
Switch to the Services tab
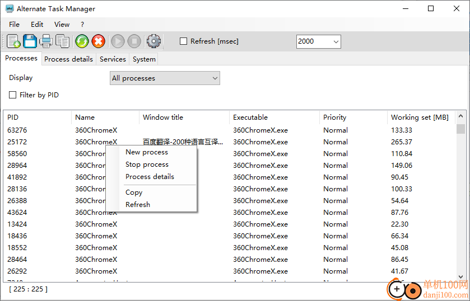(x=113, y=59)
